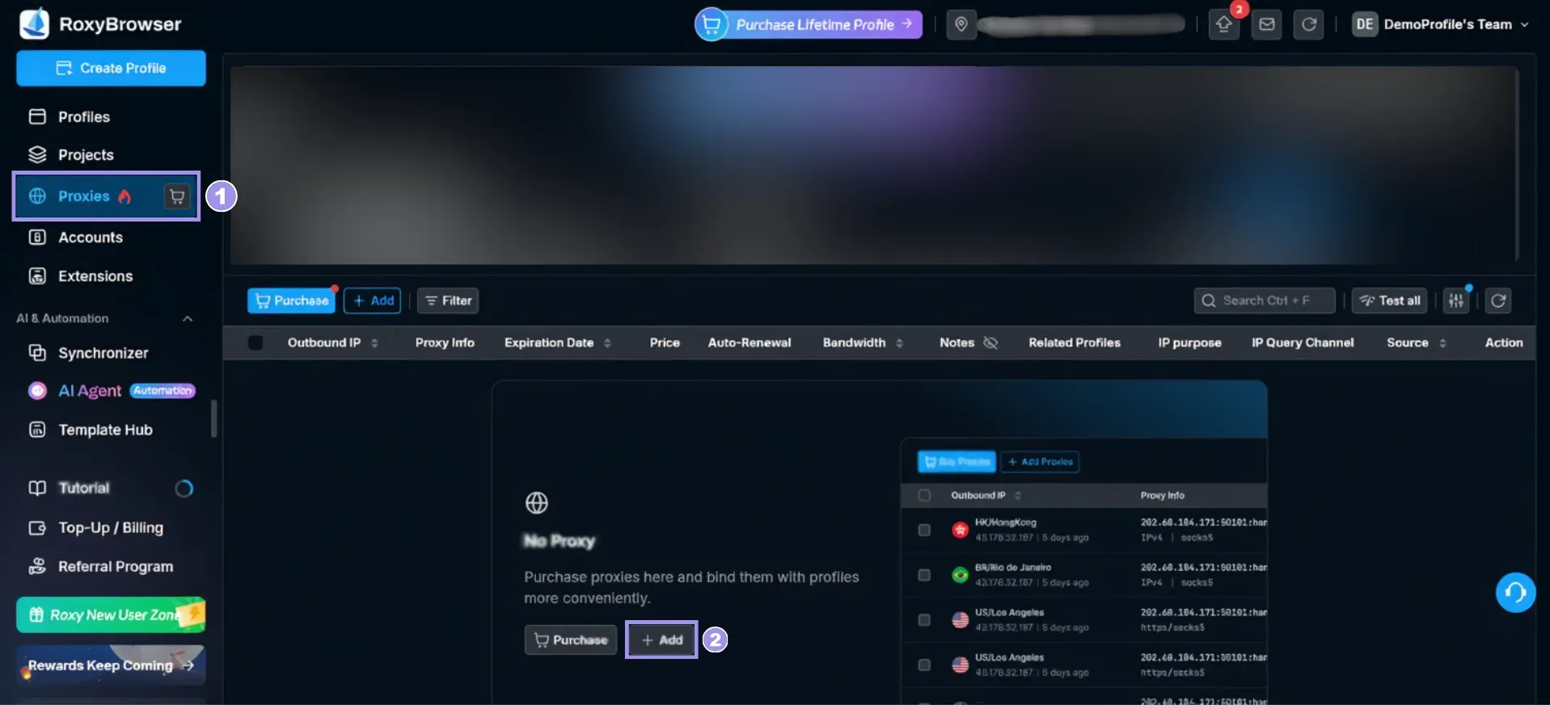Click the header refresh icon
The image size is (1550, 705).
pos(1309,24)
